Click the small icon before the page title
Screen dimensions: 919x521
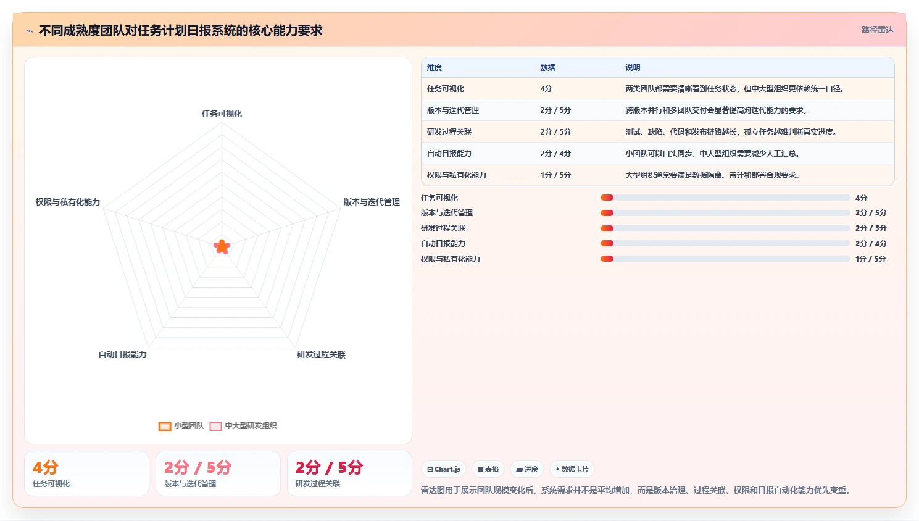(x=29, y=31)
